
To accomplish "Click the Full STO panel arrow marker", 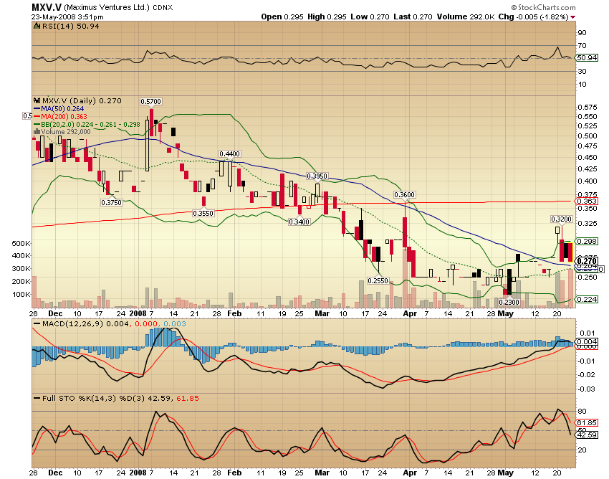I will pyautogui.click(x=37, y=398).
